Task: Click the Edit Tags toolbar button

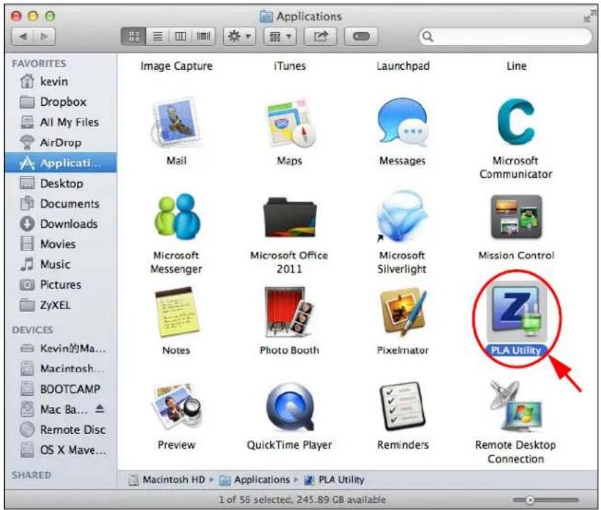Action: [x=361, y=37]
